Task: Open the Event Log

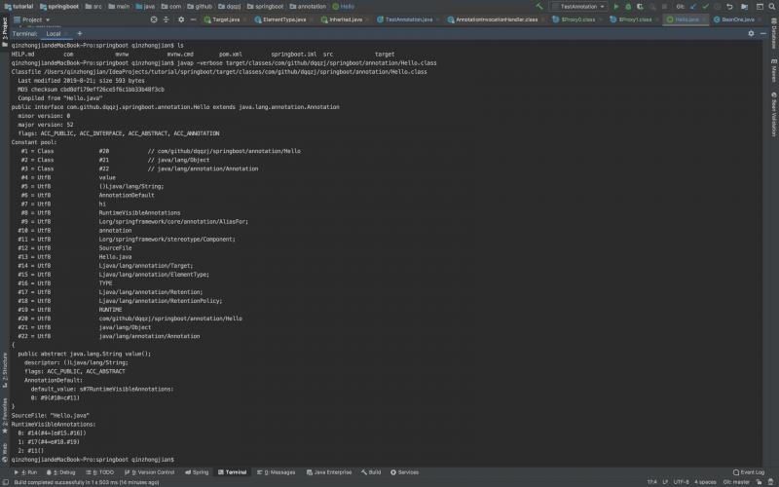Action: pos(749,472)
